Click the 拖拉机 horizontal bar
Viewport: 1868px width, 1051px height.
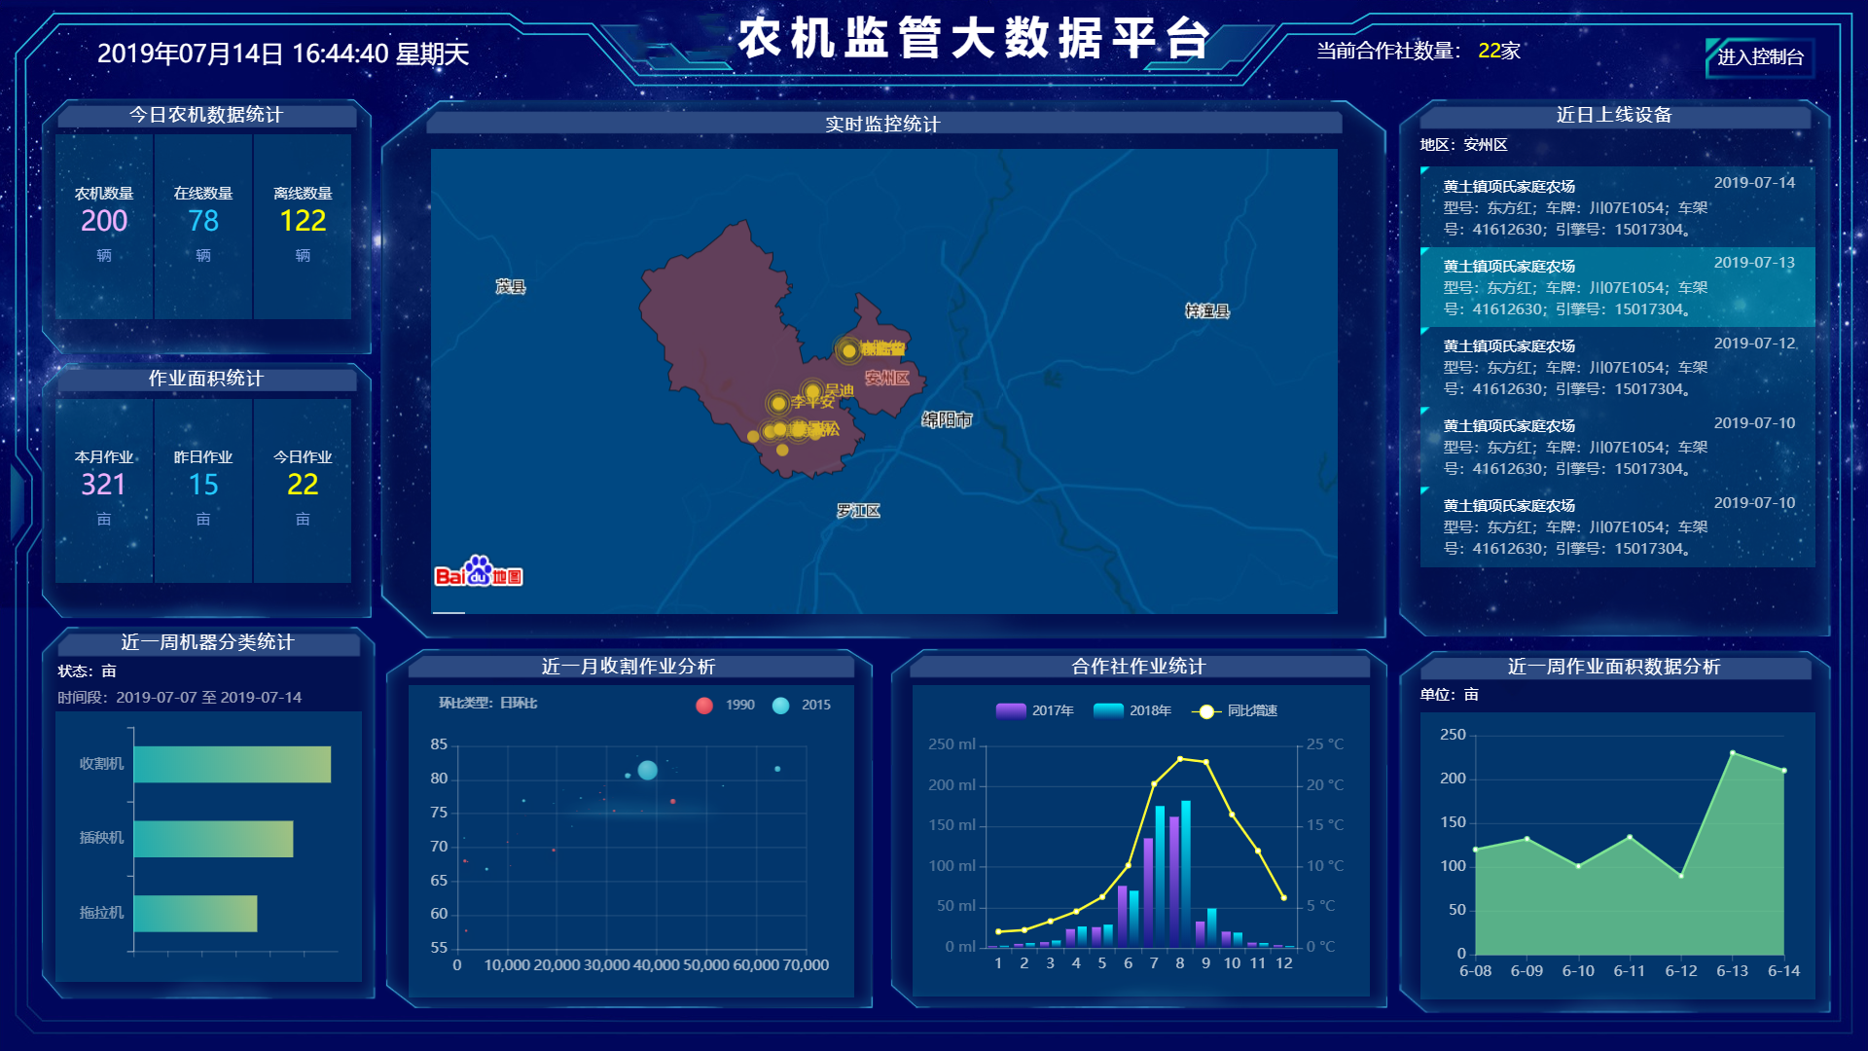pyautogui.click(x=196, y=913)
